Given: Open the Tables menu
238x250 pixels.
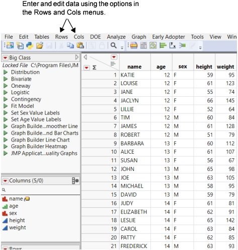Looking at the screenshot, I should (42, 37).
